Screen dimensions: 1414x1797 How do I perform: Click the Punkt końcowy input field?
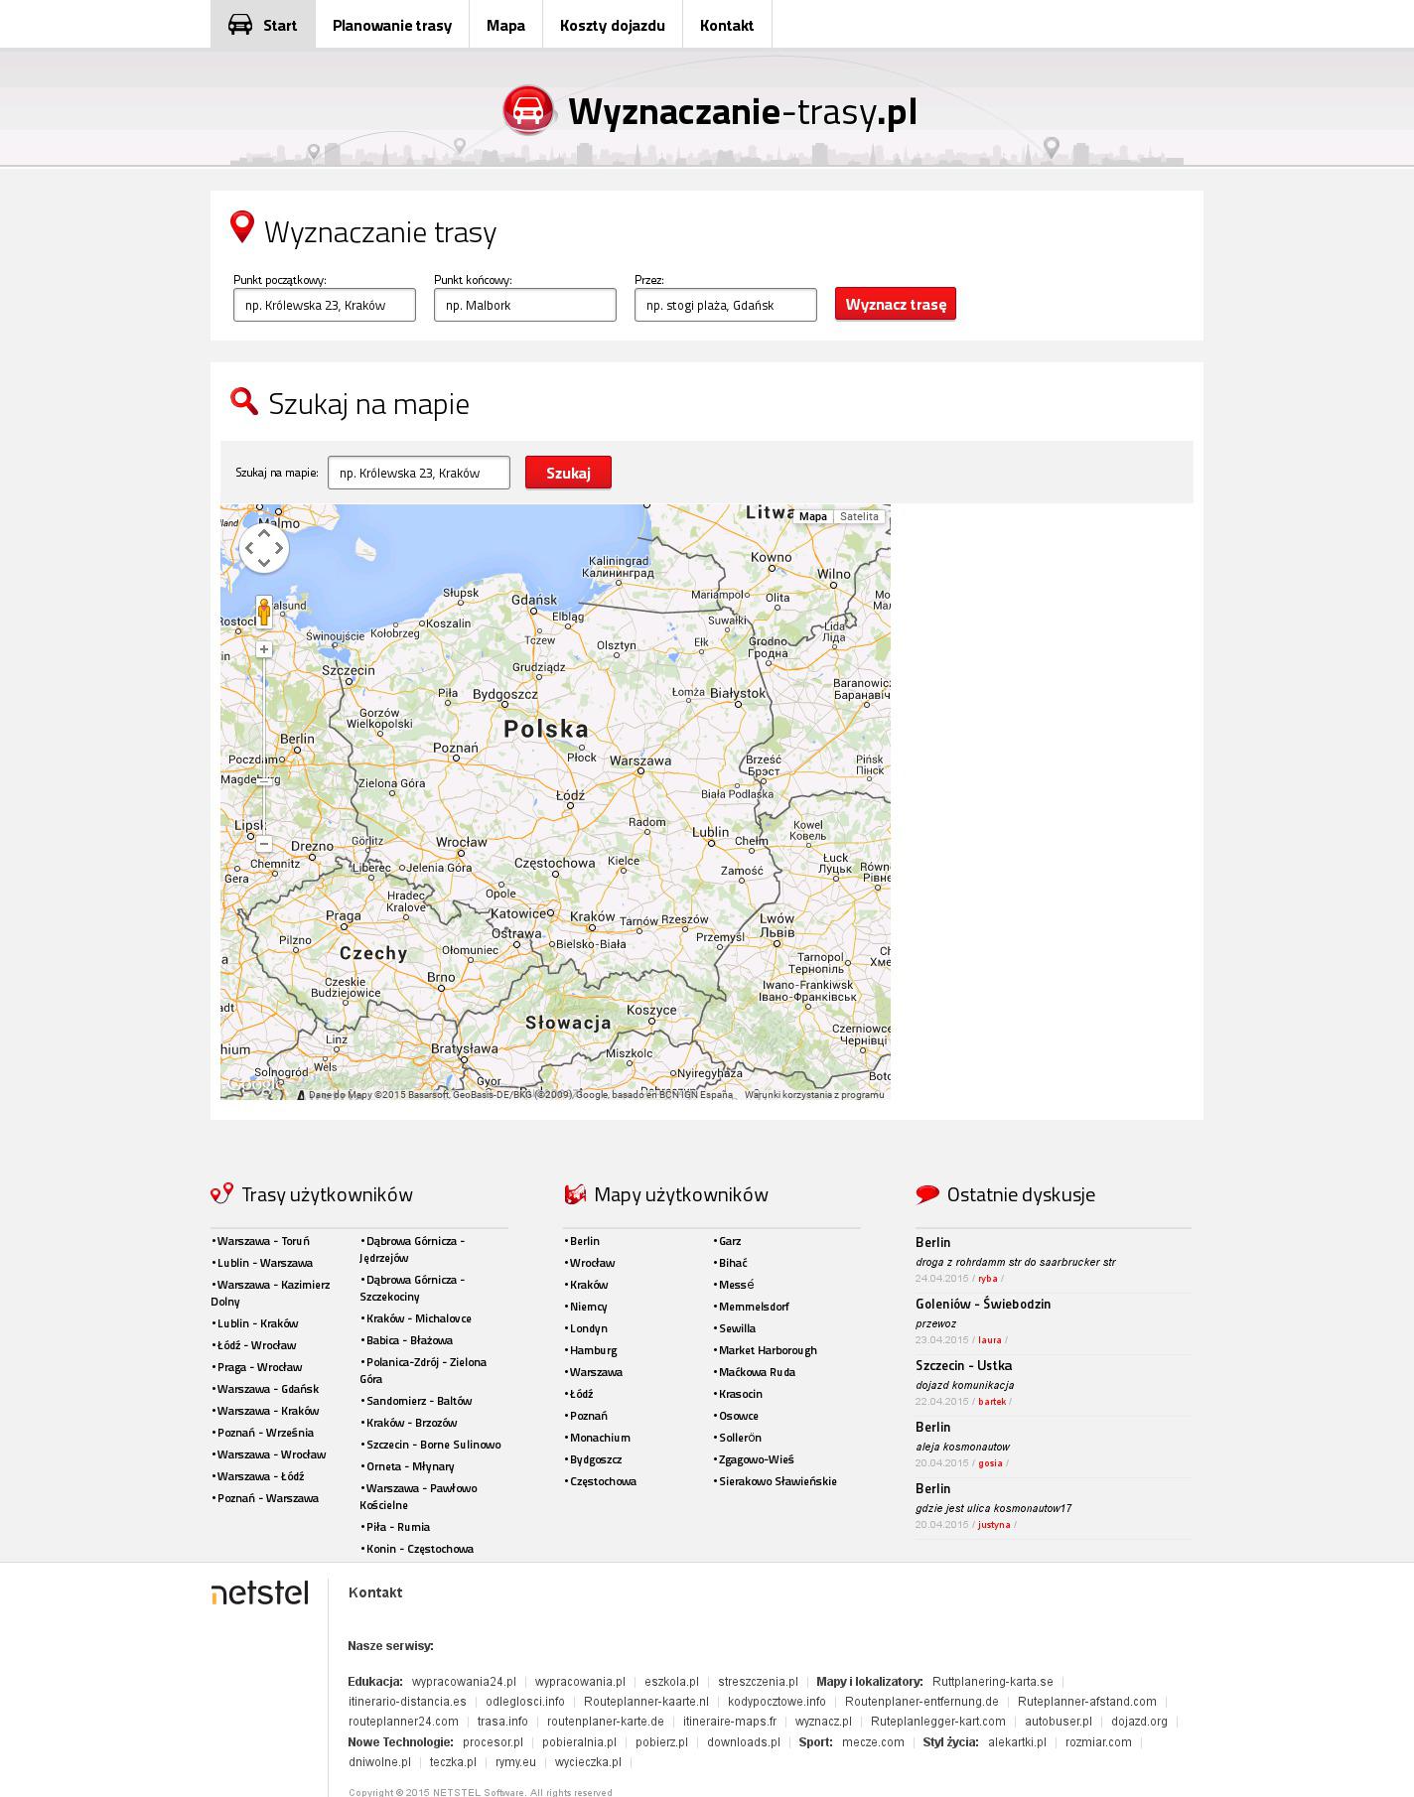click(x=525, y=306)
